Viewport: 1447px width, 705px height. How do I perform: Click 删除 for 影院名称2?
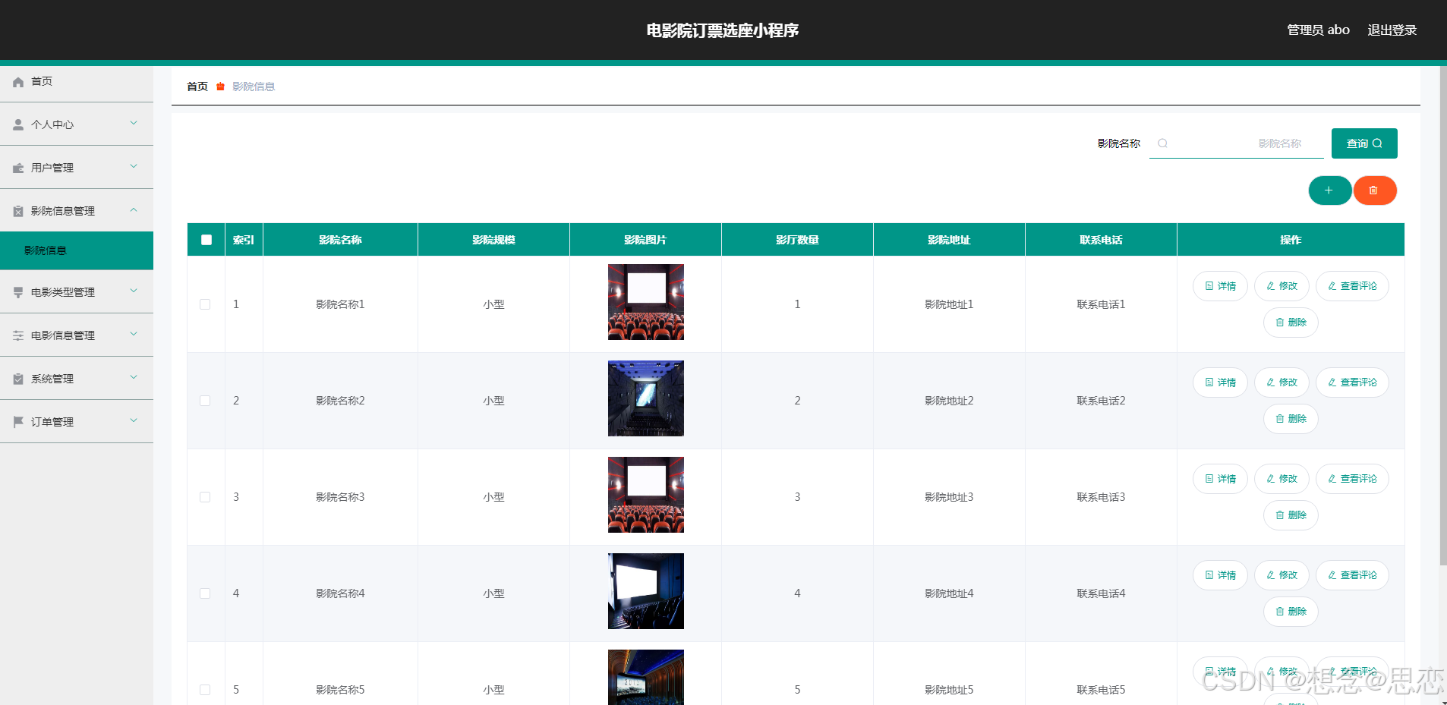pyautogui.click(x=1291, y=419)
